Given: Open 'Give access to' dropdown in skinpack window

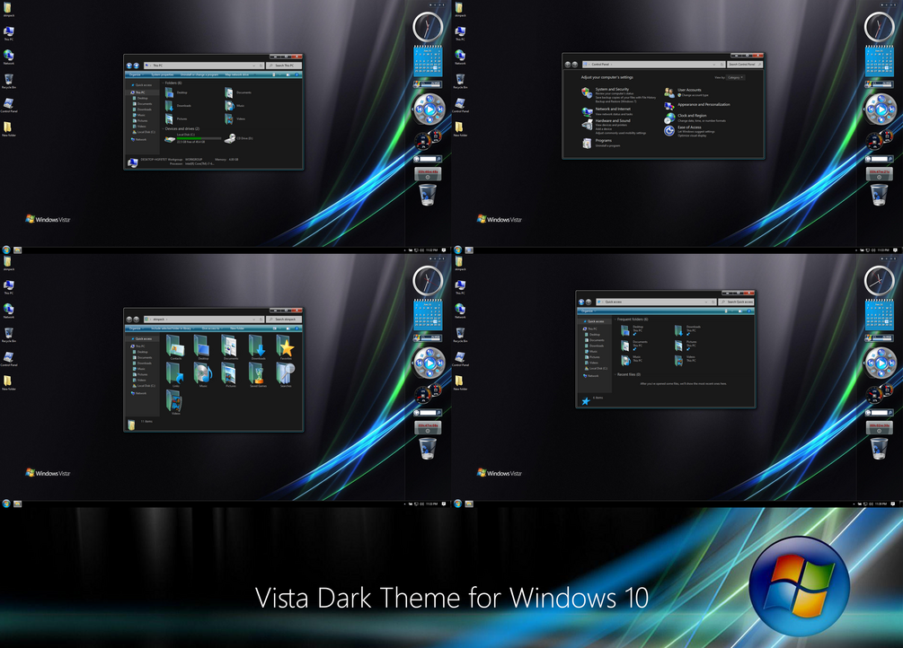Looking at the screenshot, I should (211, 328).
